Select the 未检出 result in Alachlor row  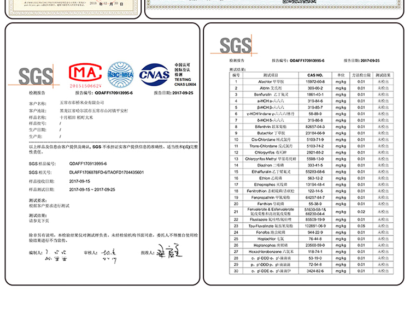[x=383, y=81]
